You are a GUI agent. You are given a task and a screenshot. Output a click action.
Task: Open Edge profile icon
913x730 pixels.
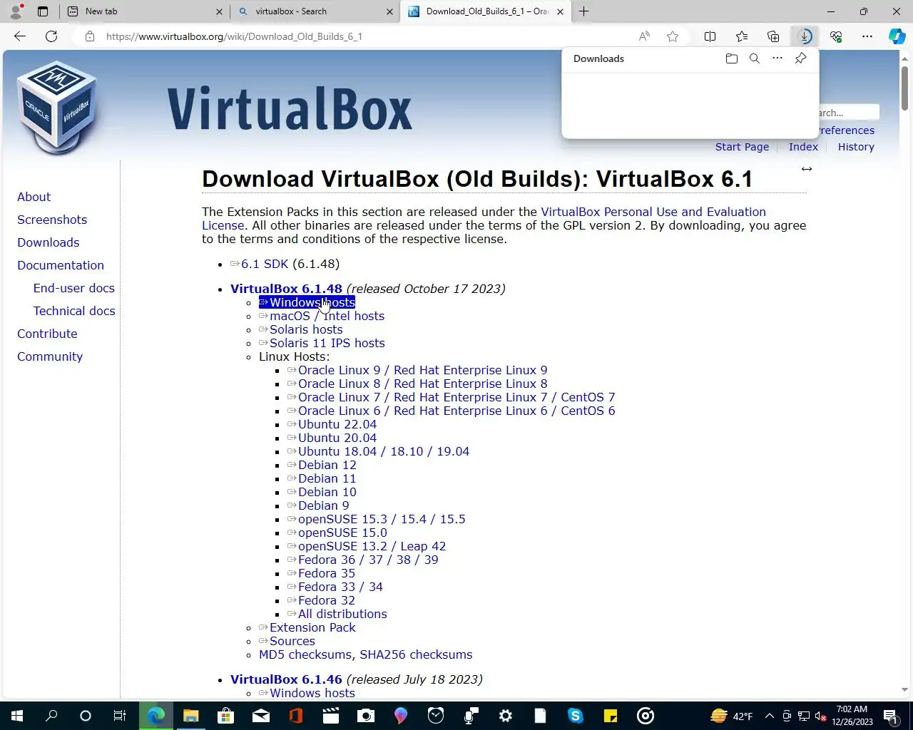click(x=16, y=11)
